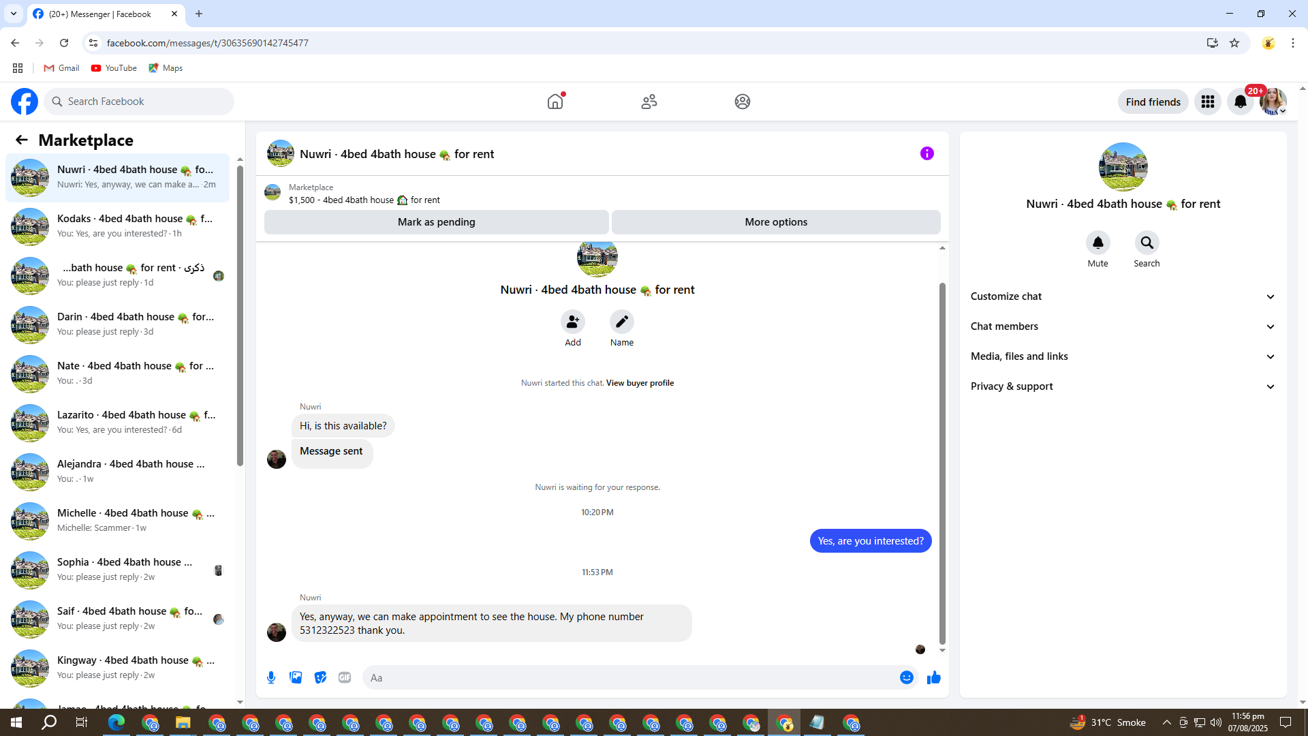
Task: Click Mark as pending button
Action: pyautogui.click(x=436, y=222)
